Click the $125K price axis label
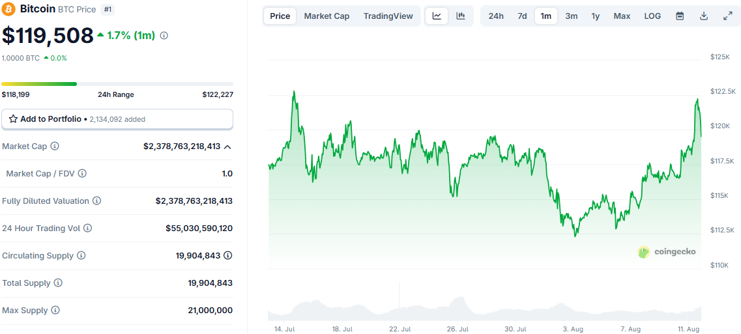Screen dimensions: 741x334 click(719, 57)
